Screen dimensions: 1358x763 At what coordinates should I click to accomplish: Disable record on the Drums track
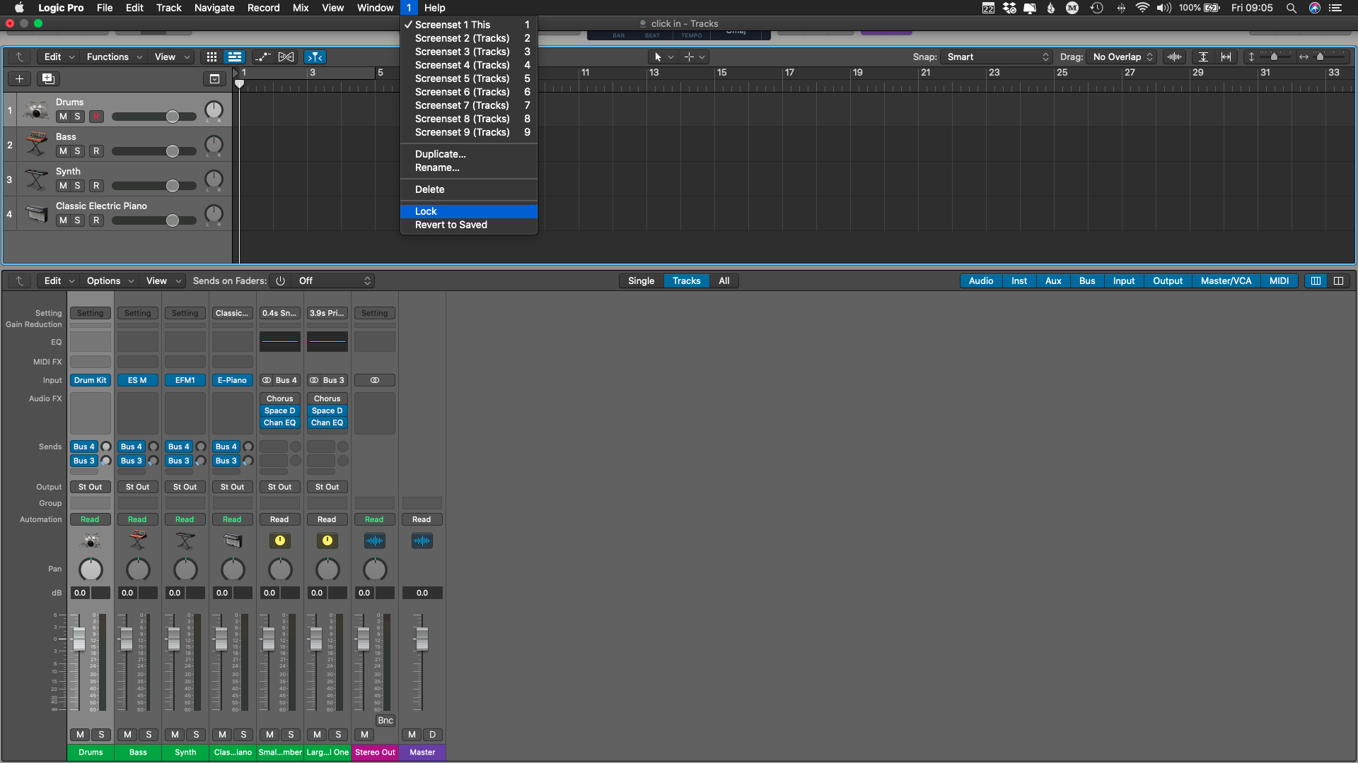[x=97, y=117]
